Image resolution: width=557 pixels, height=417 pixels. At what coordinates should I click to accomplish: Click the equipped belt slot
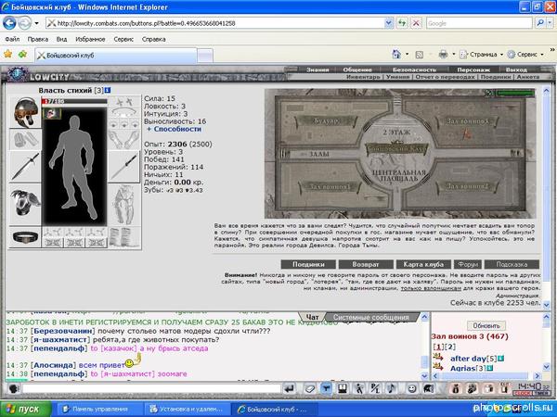pyautogui.click(x=25, y=237)
